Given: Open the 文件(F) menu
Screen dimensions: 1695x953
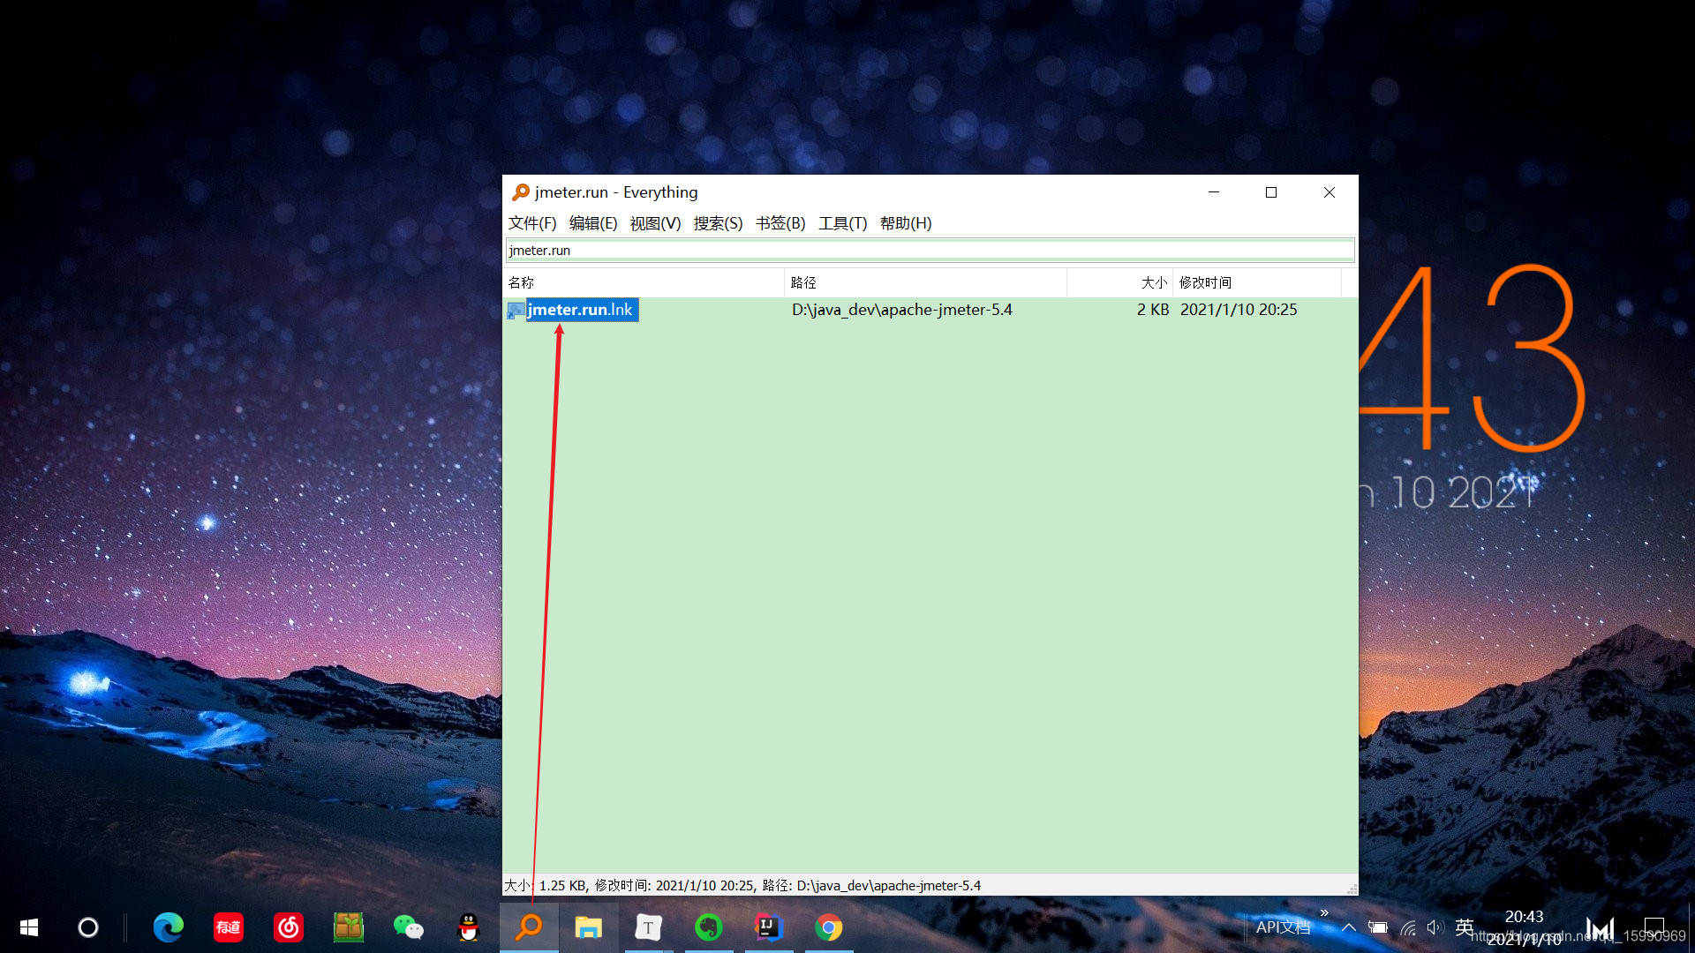Looking at the screenshot, I should click(531, 223).
